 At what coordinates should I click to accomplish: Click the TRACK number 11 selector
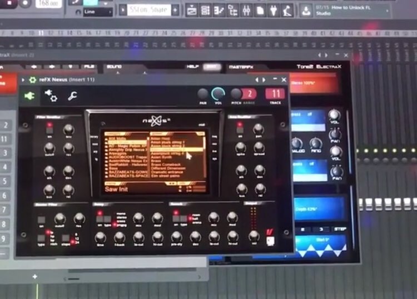pos(275,93)
